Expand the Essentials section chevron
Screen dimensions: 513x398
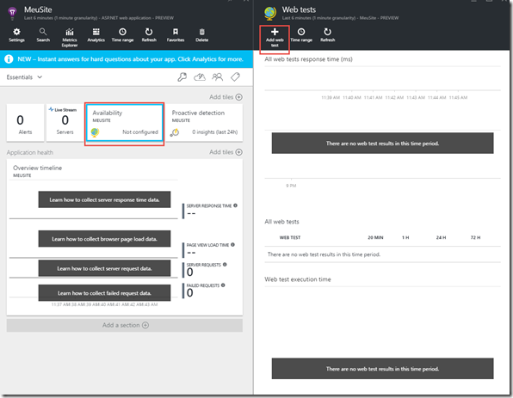click(40, 77)
